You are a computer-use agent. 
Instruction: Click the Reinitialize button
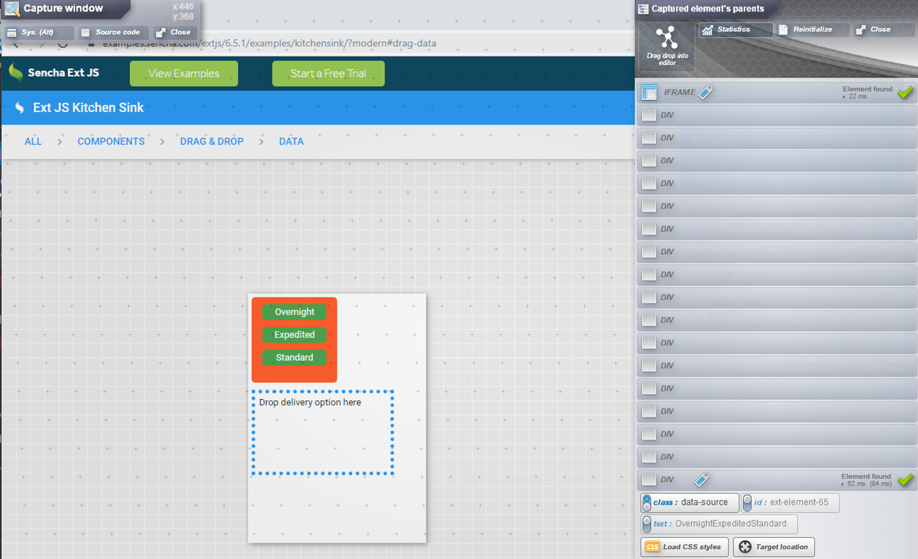click(812, 29)
